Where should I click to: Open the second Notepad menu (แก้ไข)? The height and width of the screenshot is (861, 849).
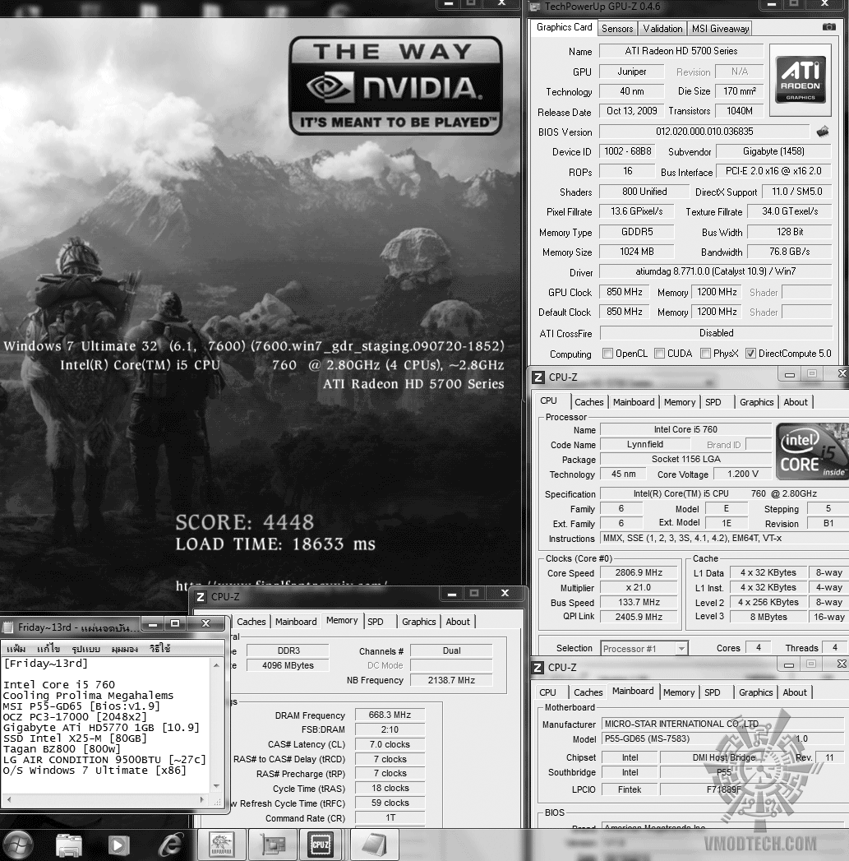[48, 649]
